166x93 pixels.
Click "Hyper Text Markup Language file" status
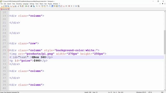coord(10,92)
